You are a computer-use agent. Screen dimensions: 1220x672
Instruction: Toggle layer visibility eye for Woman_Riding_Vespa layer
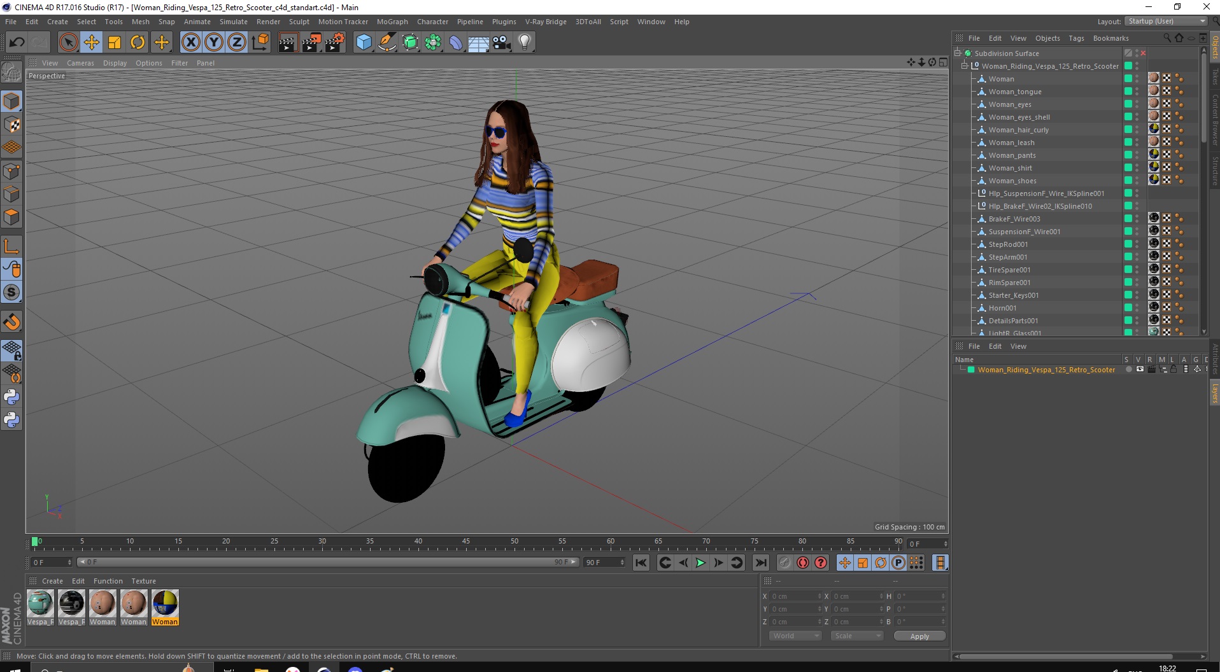[1140, 369]
